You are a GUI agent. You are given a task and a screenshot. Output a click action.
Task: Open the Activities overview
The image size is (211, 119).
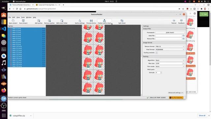(x=5, y=1)
